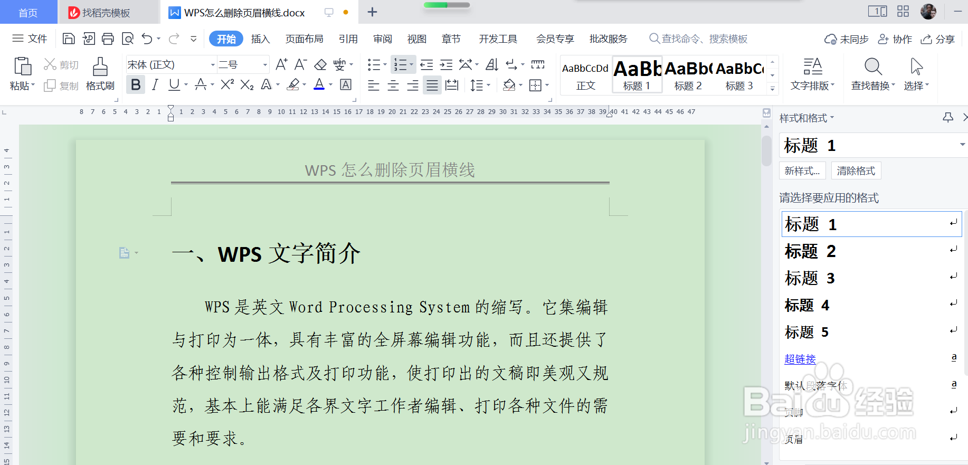
Task: Open the quick access toolbar customize arrow
Action: click(x=194, y=39)
